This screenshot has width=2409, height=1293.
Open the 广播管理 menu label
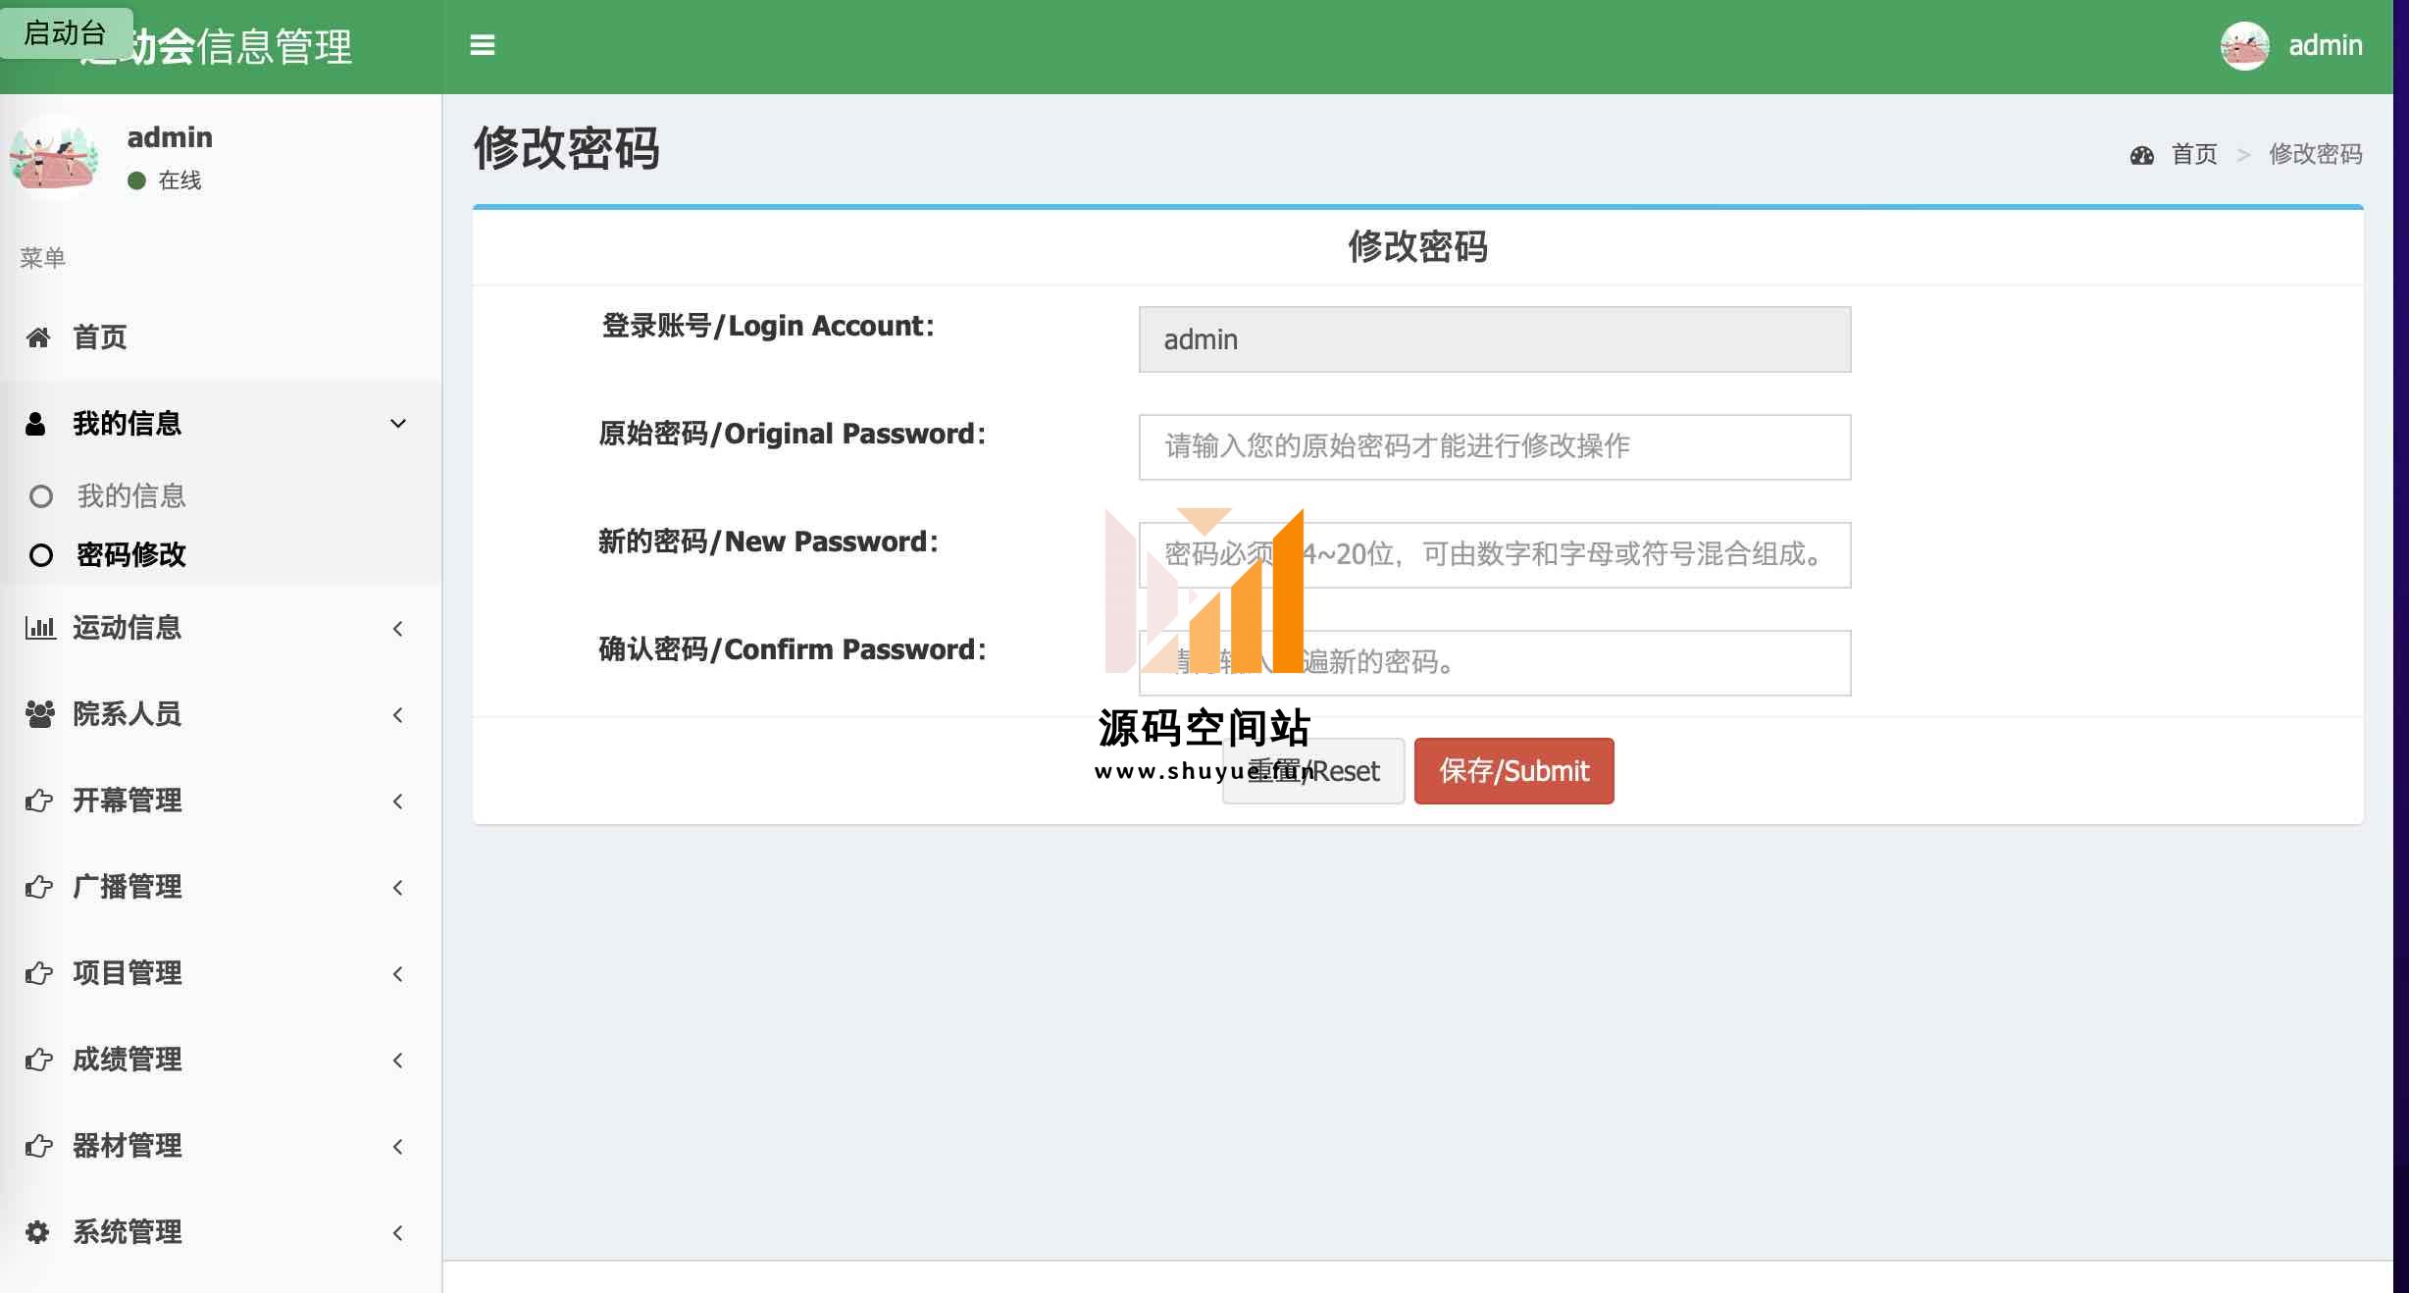[128, 887]
